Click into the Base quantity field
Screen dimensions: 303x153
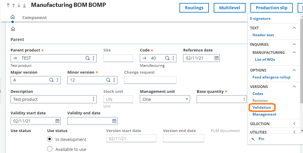[222, 99]
